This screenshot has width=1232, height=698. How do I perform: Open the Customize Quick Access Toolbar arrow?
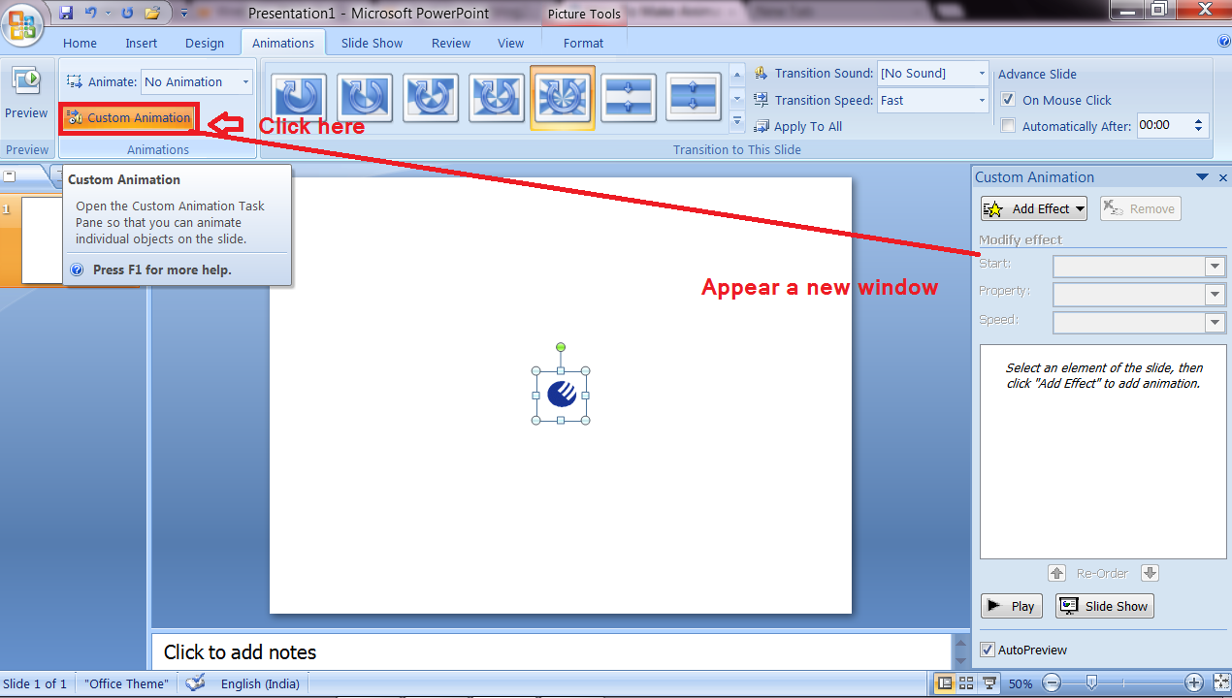[184, 14]
